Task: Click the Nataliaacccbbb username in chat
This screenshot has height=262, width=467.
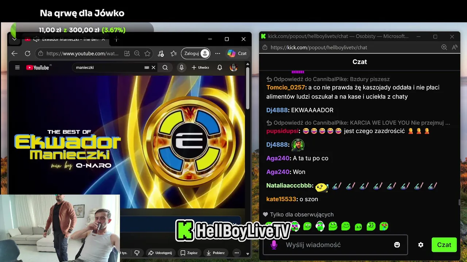Action: tap(289, 186)
